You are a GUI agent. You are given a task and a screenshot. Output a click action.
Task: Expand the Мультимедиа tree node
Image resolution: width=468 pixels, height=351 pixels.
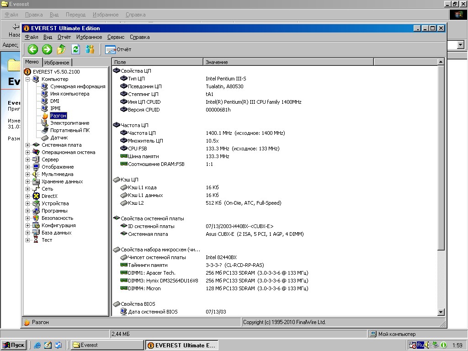pos(28,174)
